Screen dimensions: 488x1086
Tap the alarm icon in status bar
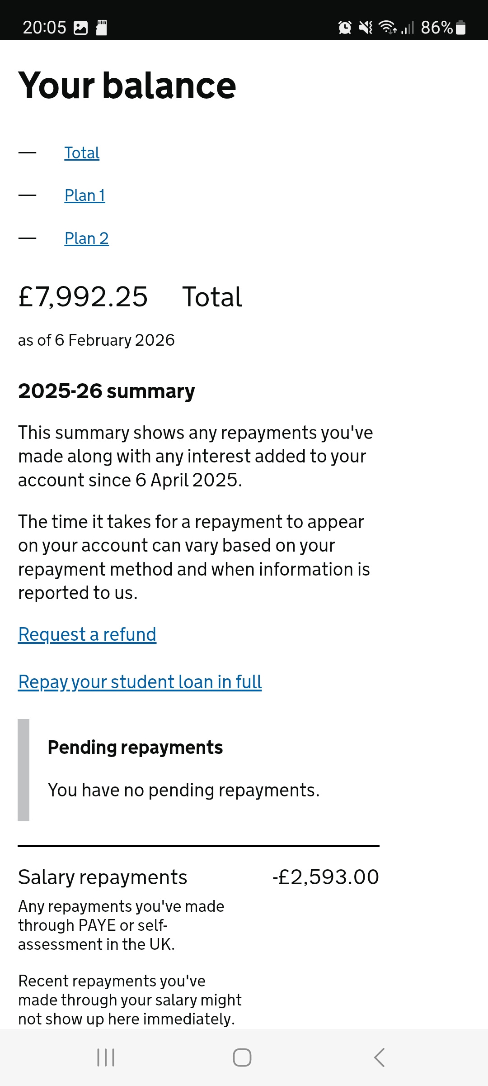[345, 28]
